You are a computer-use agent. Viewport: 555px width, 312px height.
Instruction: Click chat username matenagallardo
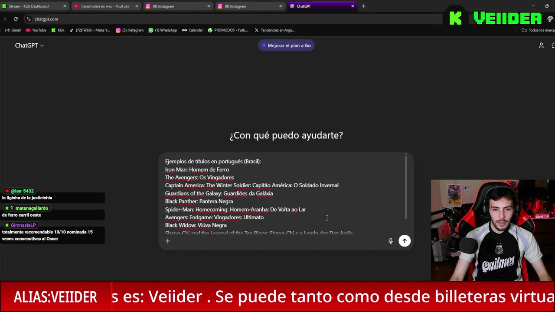[32, 208]
